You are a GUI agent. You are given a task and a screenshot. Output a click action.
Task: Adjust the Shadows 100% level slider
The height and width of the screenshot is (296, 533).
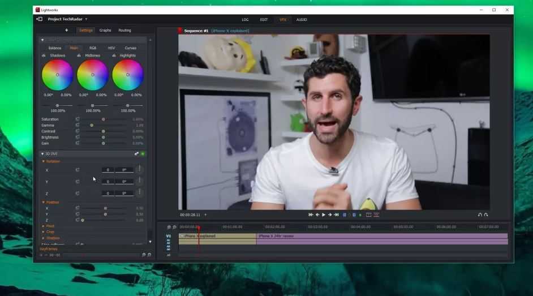(x=57, y=106)
